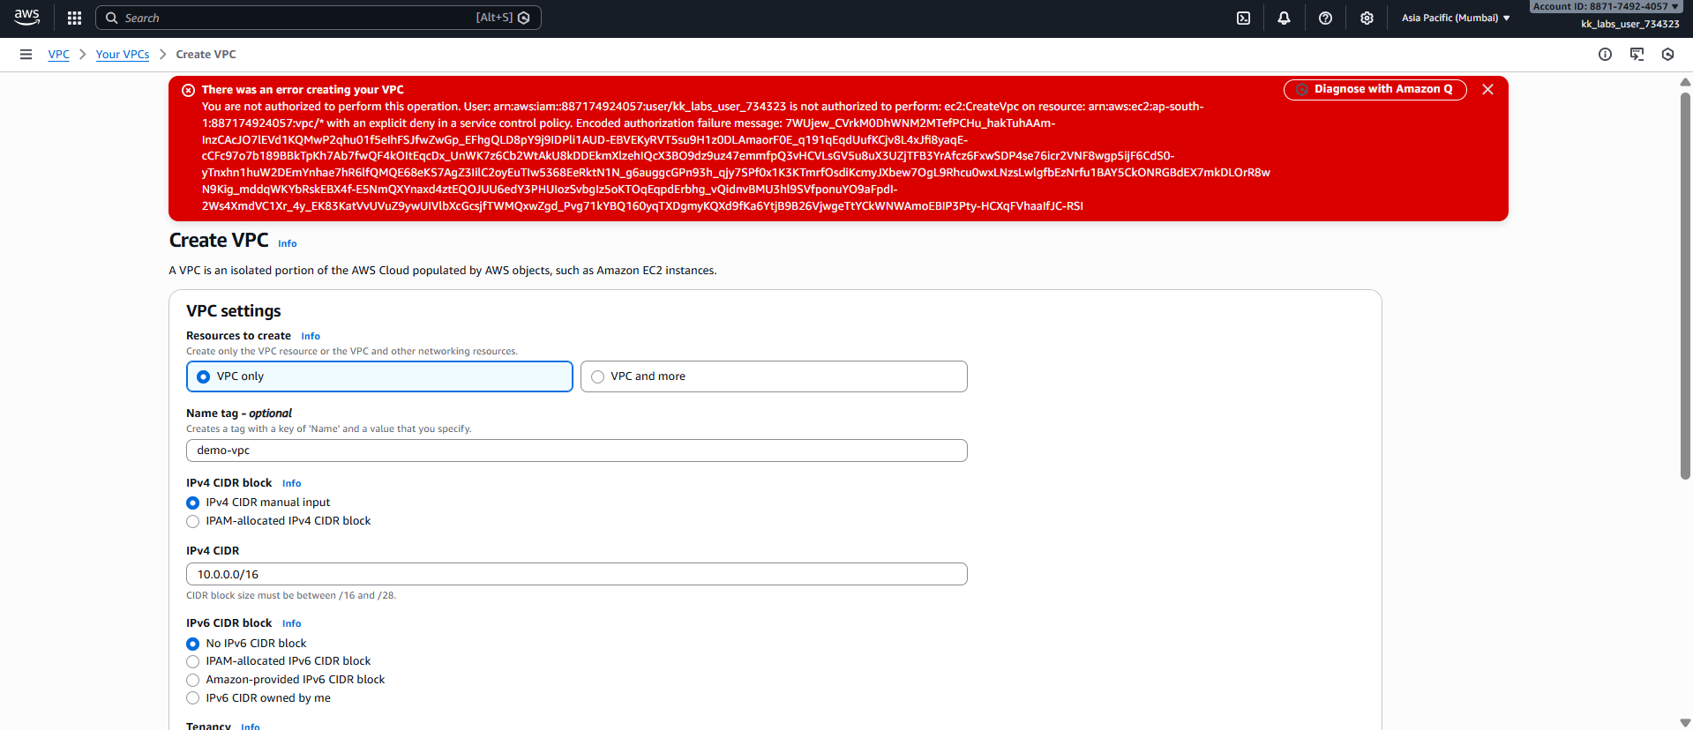
Task: Click the Name tag input field
Action: pos(577,451)
